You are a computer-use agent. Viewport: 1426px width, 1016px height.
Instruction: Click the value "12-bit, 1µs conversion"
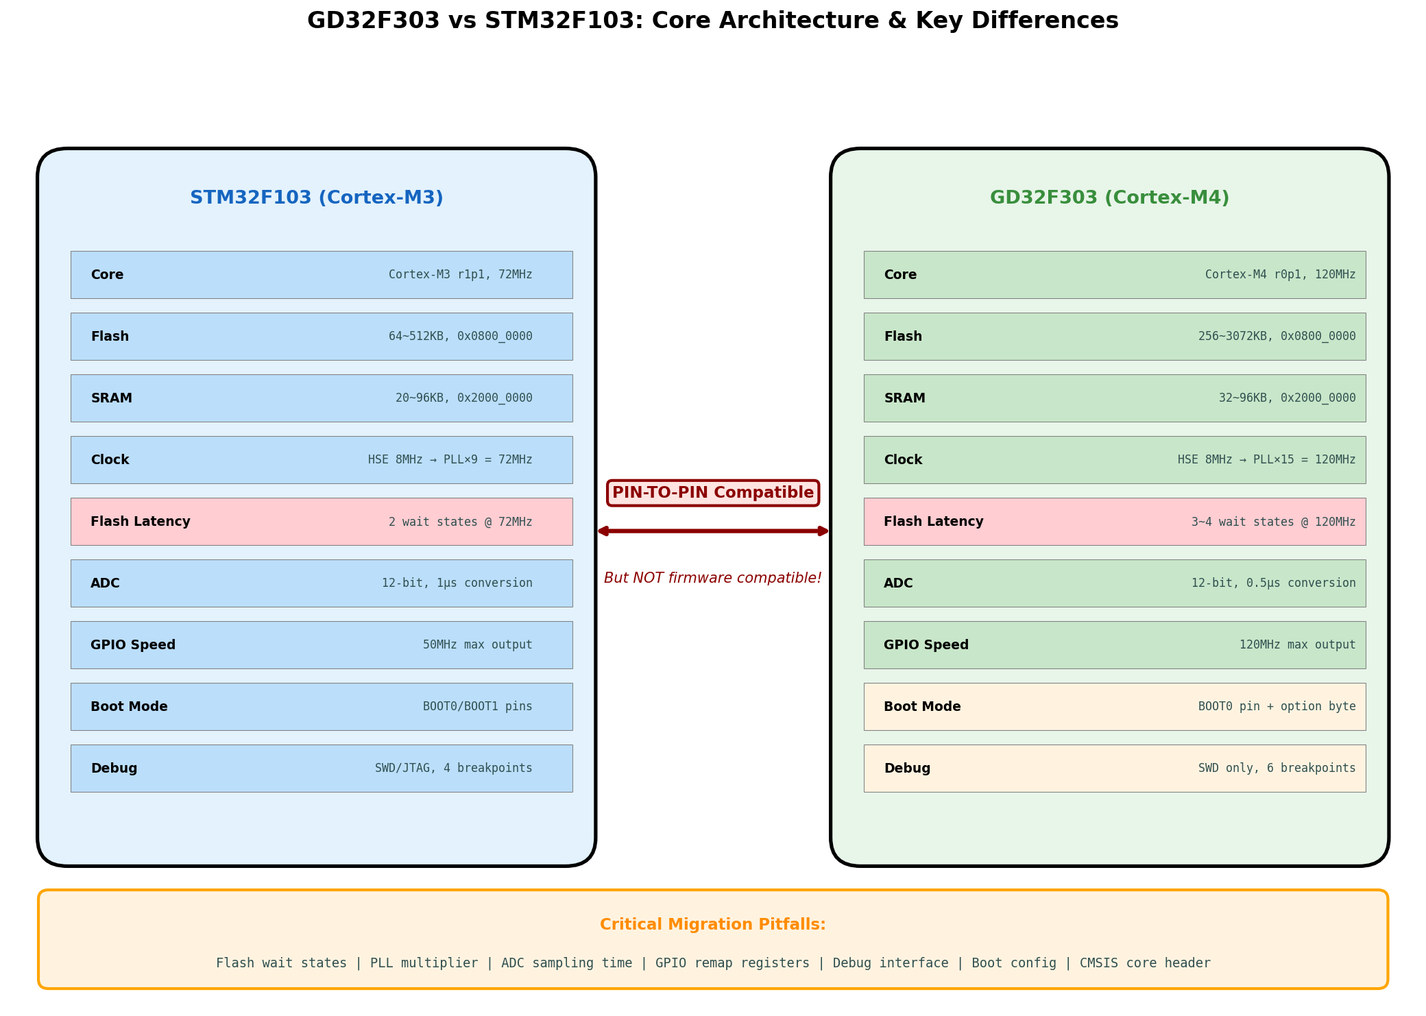pyautogui.click(x=457, y=583)
